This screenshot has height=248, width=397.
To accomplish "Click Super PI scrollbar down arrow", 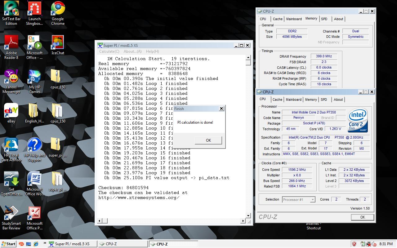I will (248, 215).
